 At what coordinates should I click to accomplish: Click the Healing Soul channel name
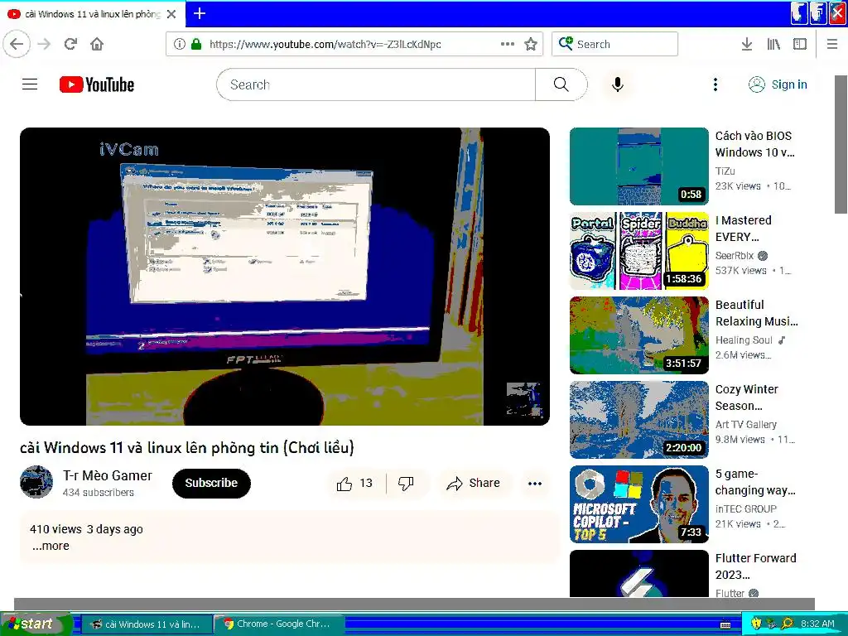tap(744, 340)
